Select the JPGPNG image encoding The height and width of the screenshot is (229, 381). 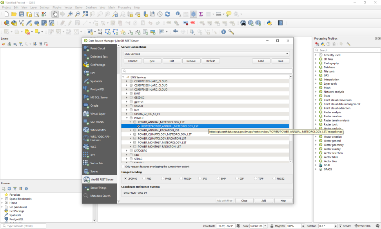(125, 178)
